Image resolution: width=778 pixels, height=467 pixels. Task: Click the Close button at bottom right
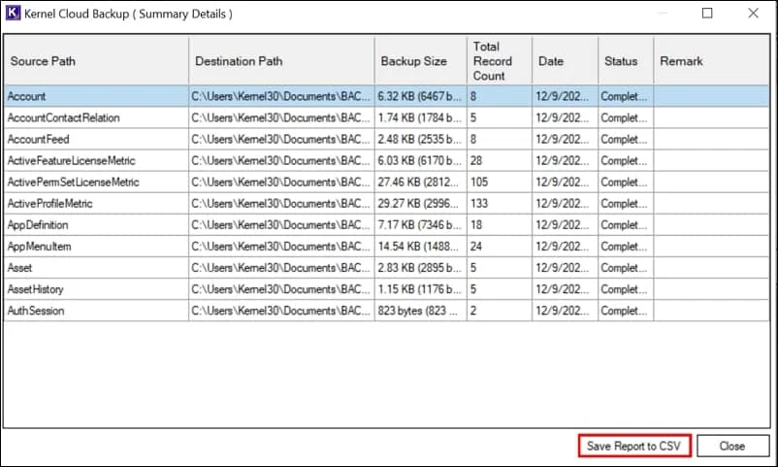pyautogui.click(x=732, y=446)
